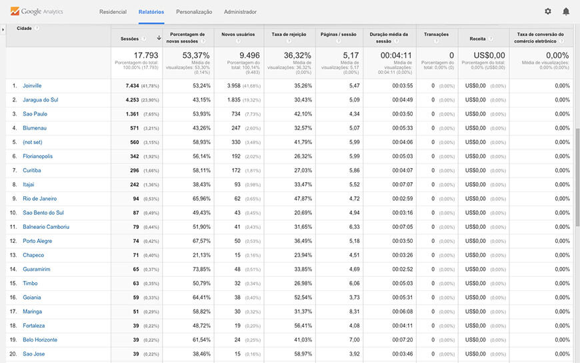
Task: Switch to the Residencial tab
Action: (x=113, y=12)
